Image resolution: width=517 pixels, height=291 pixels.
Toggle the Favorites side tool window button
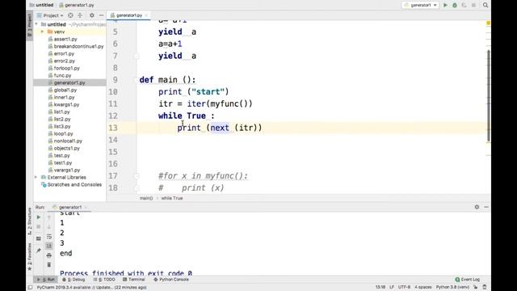coord(30,257)
